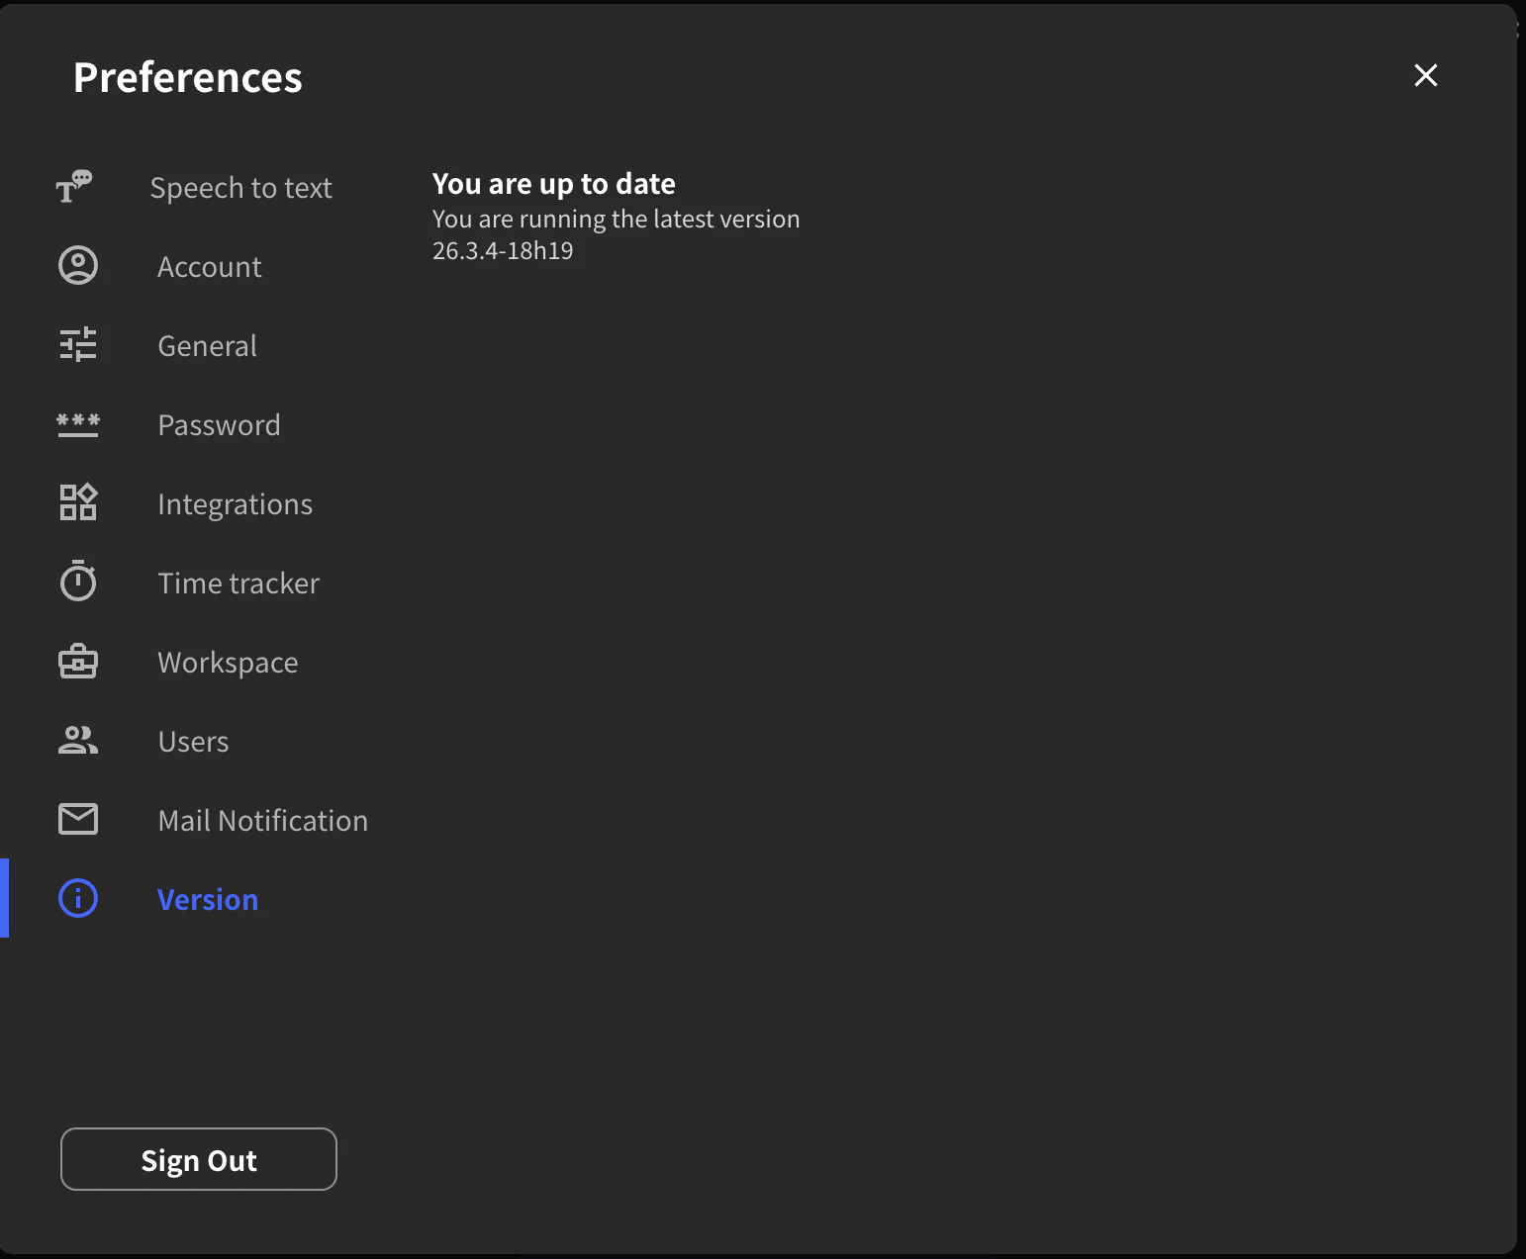Click the Password asterisks icon
This screenshot has width=1526, height=1259.
click(x=78, y=424)
